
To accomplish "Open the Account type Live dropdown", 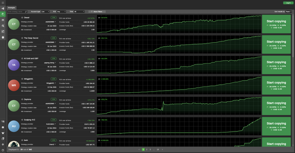I will click(45, 12).
